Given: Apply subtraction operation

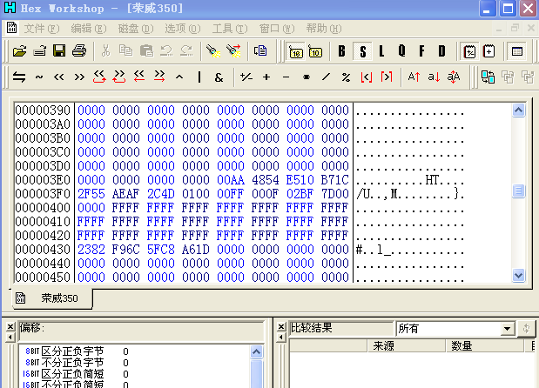Looking at the screenshot, I should [x=286, y=77].
